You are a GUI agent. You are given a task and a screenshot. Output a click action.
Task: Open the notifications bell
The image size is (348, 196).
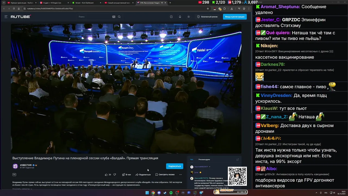click(x=180, y=17)
